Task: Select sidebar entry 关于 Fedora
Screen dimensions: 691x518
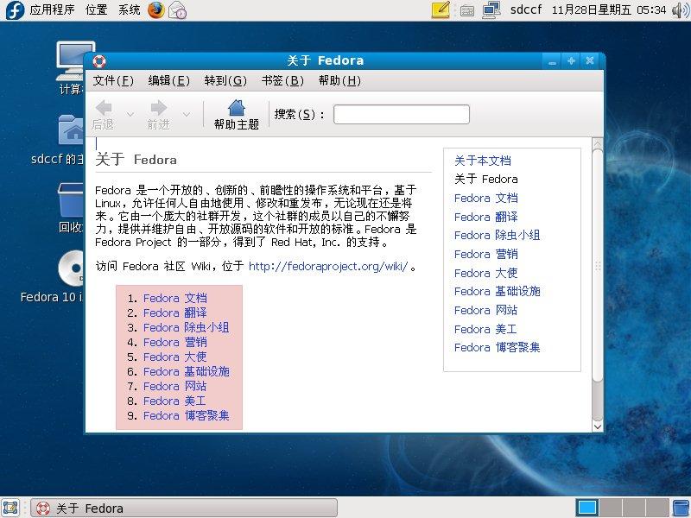Action: point(486,180)
